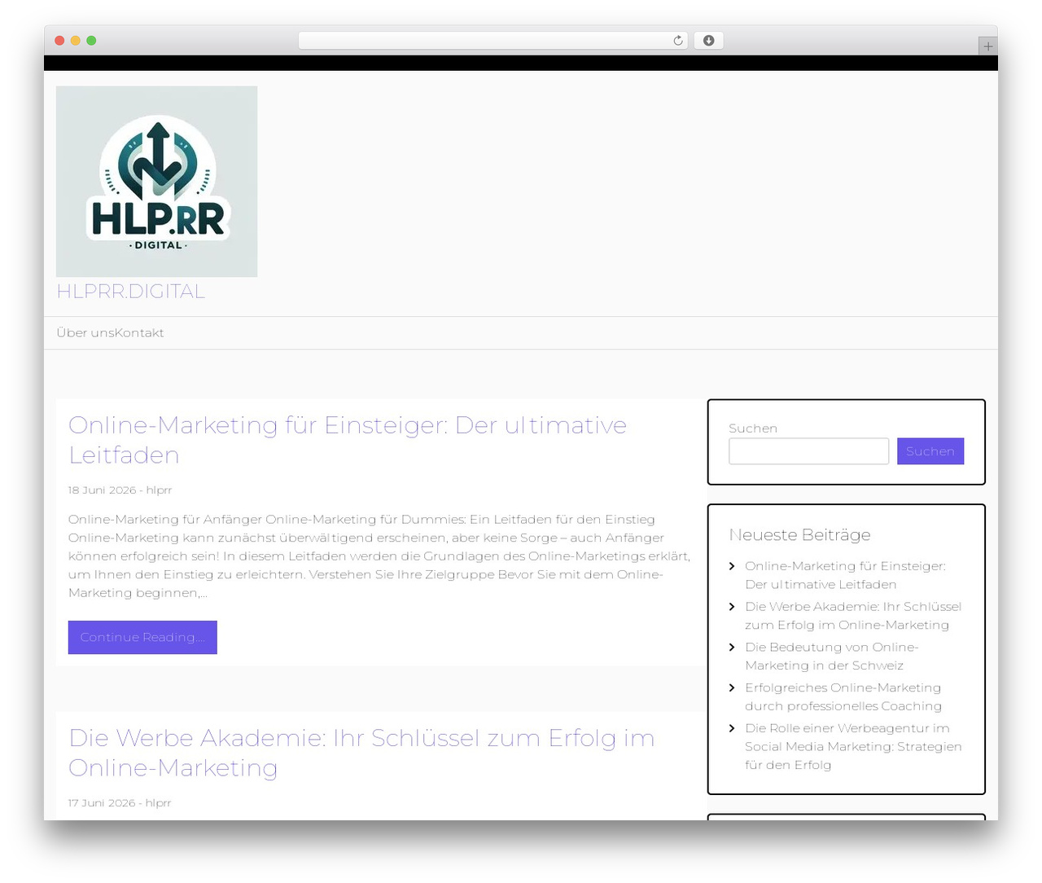1042x883 pixels.
Task: Open sidebar link Online-Marketing für Einsteiger
Action: pos(845,575)
